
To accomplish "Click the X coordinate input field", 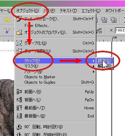I will (120, 30).
